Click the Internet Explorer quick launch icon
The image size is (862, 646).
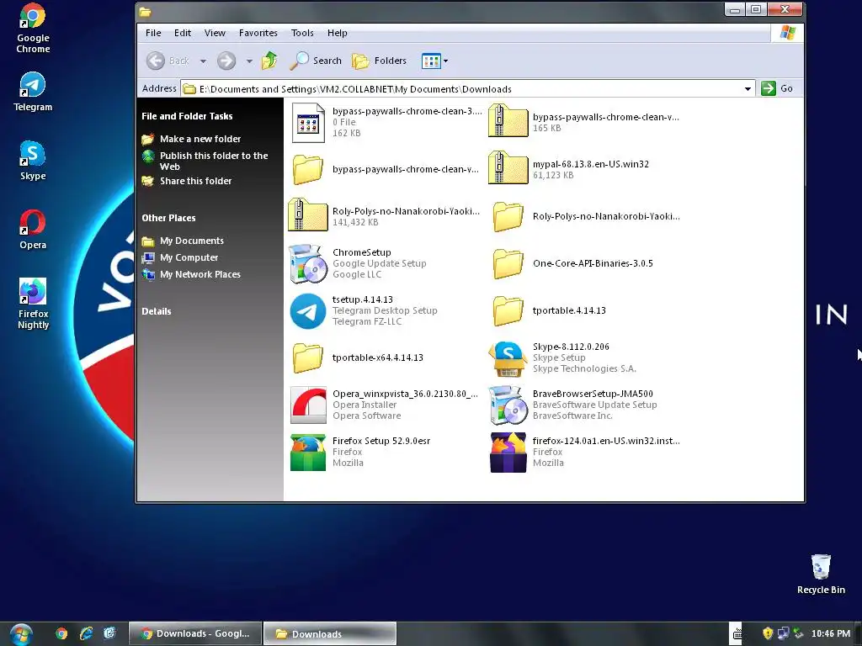[x=87, y=633]
